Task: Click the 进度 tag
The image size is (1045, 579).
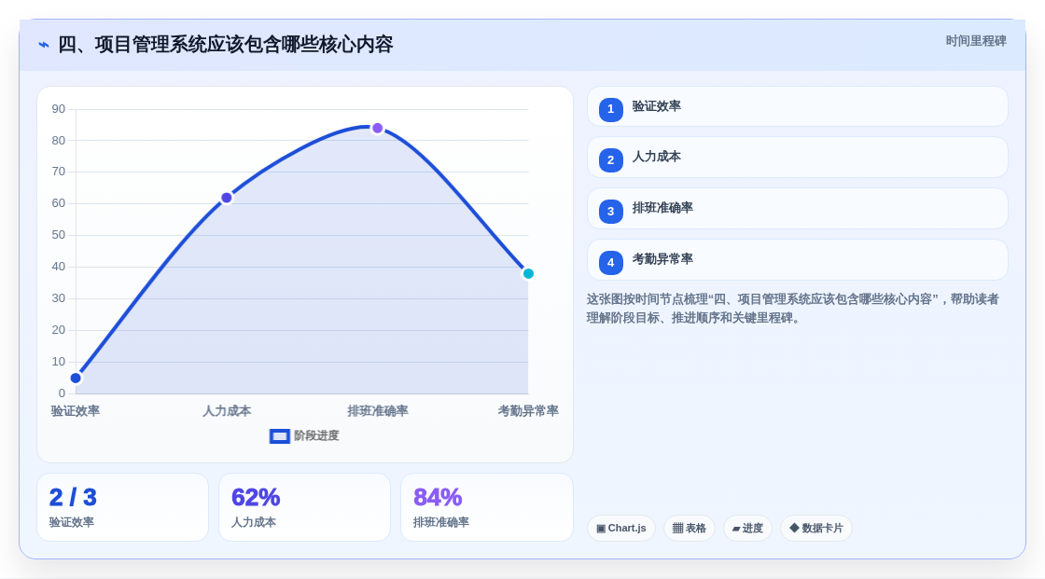Action: tap(747, 529)
